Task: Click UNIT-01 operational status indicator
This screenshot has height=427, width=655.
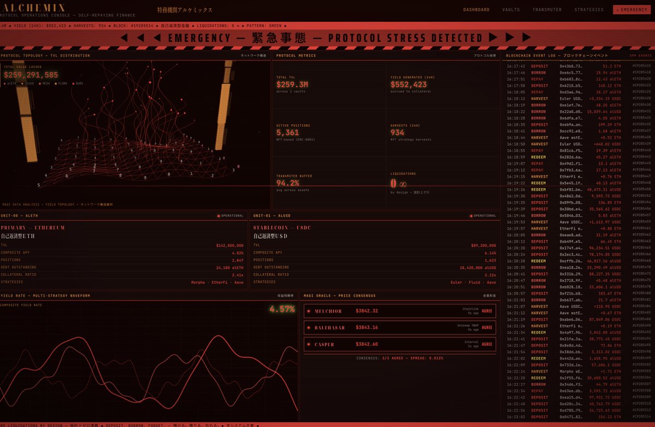Action: click(x=483, y=216)
